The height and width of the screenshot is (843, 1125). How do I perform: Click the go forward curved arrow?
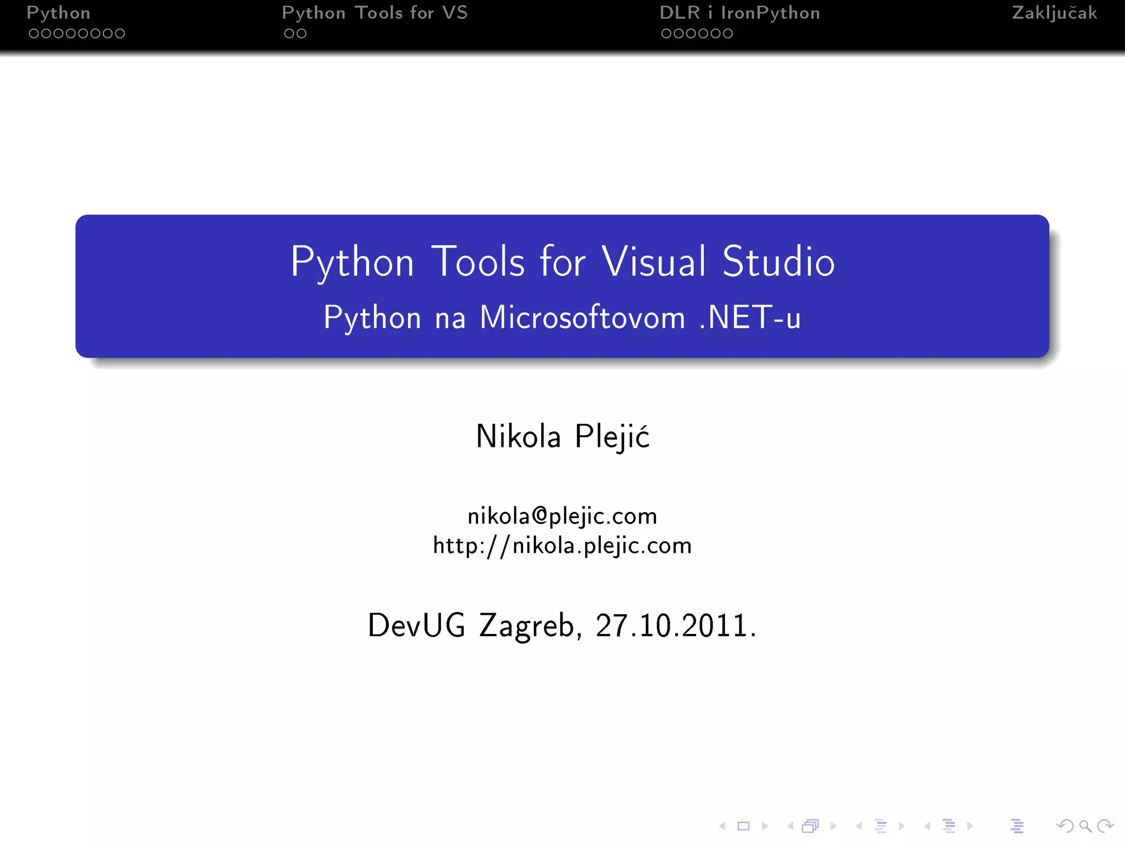coord(1105,826)
